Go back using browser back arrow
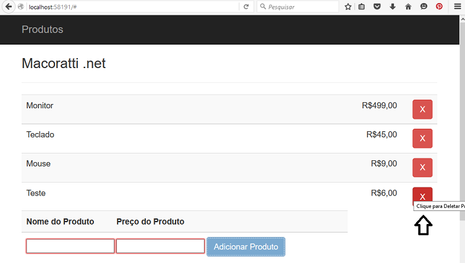The image size is (465, 263). click(x=9, y=7)
